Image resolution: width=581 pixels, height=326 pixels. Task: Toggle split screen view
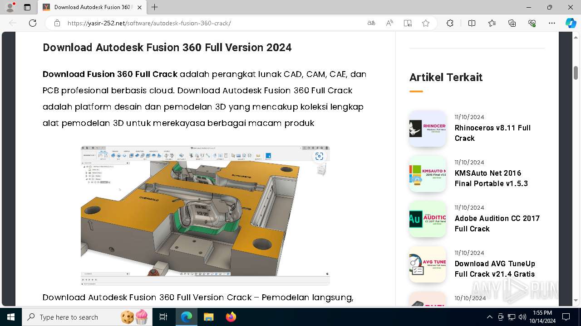tap(472, 23)
